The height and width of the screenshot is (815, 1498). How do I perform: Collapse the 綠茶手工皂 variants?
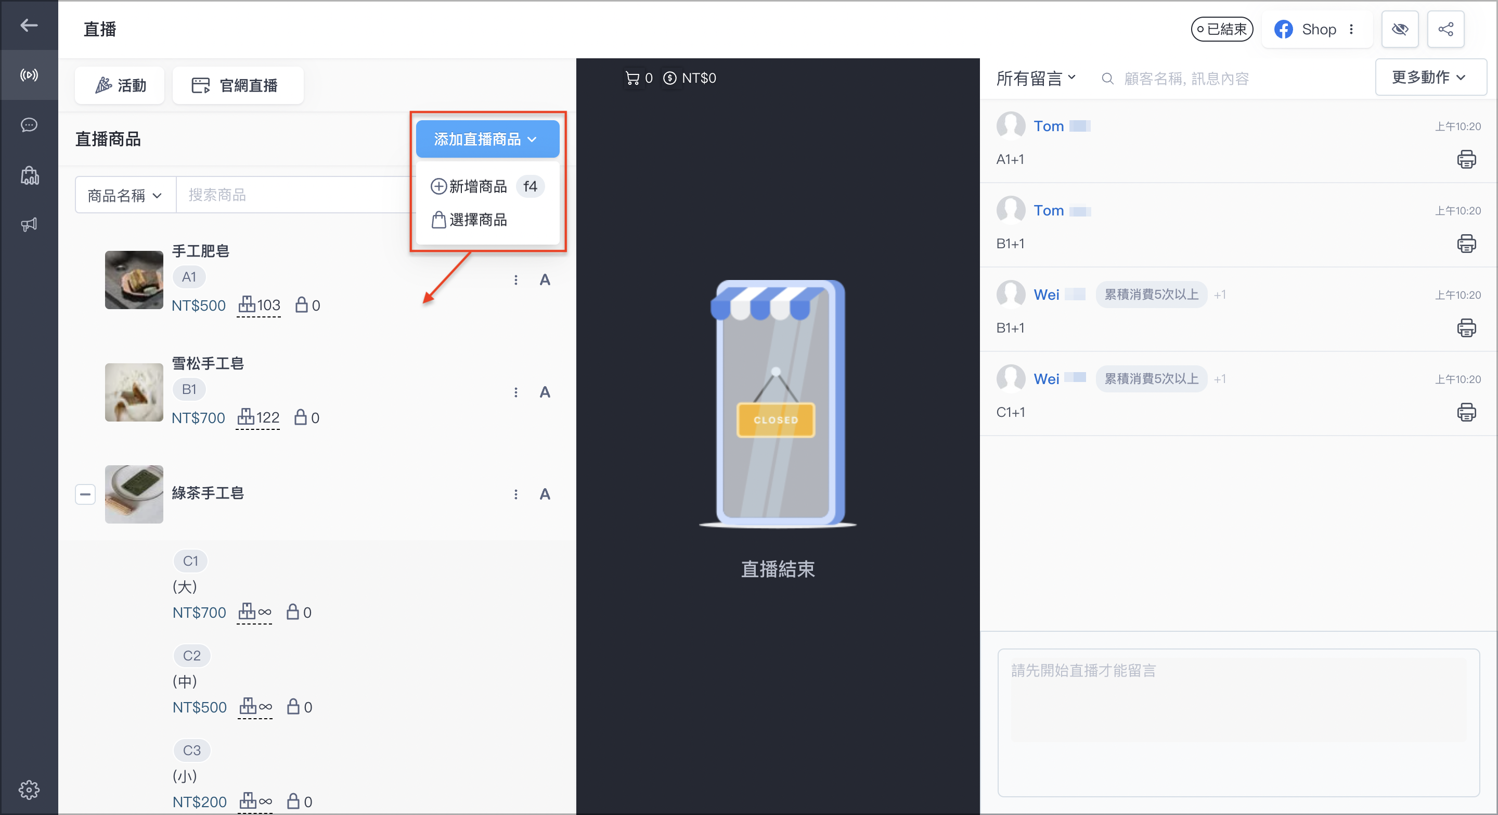click(85, 494)
